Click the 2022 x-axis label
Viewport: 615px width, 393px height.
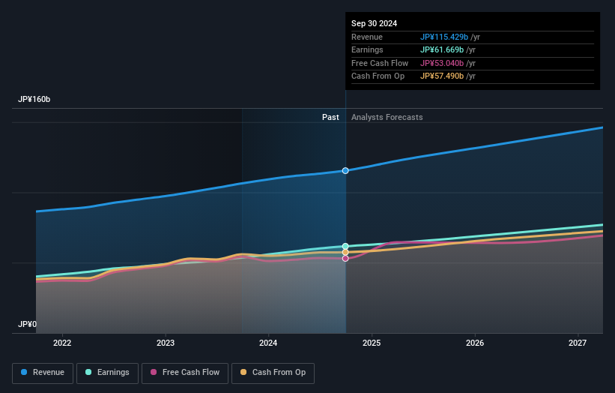click(x=62, y=343)
